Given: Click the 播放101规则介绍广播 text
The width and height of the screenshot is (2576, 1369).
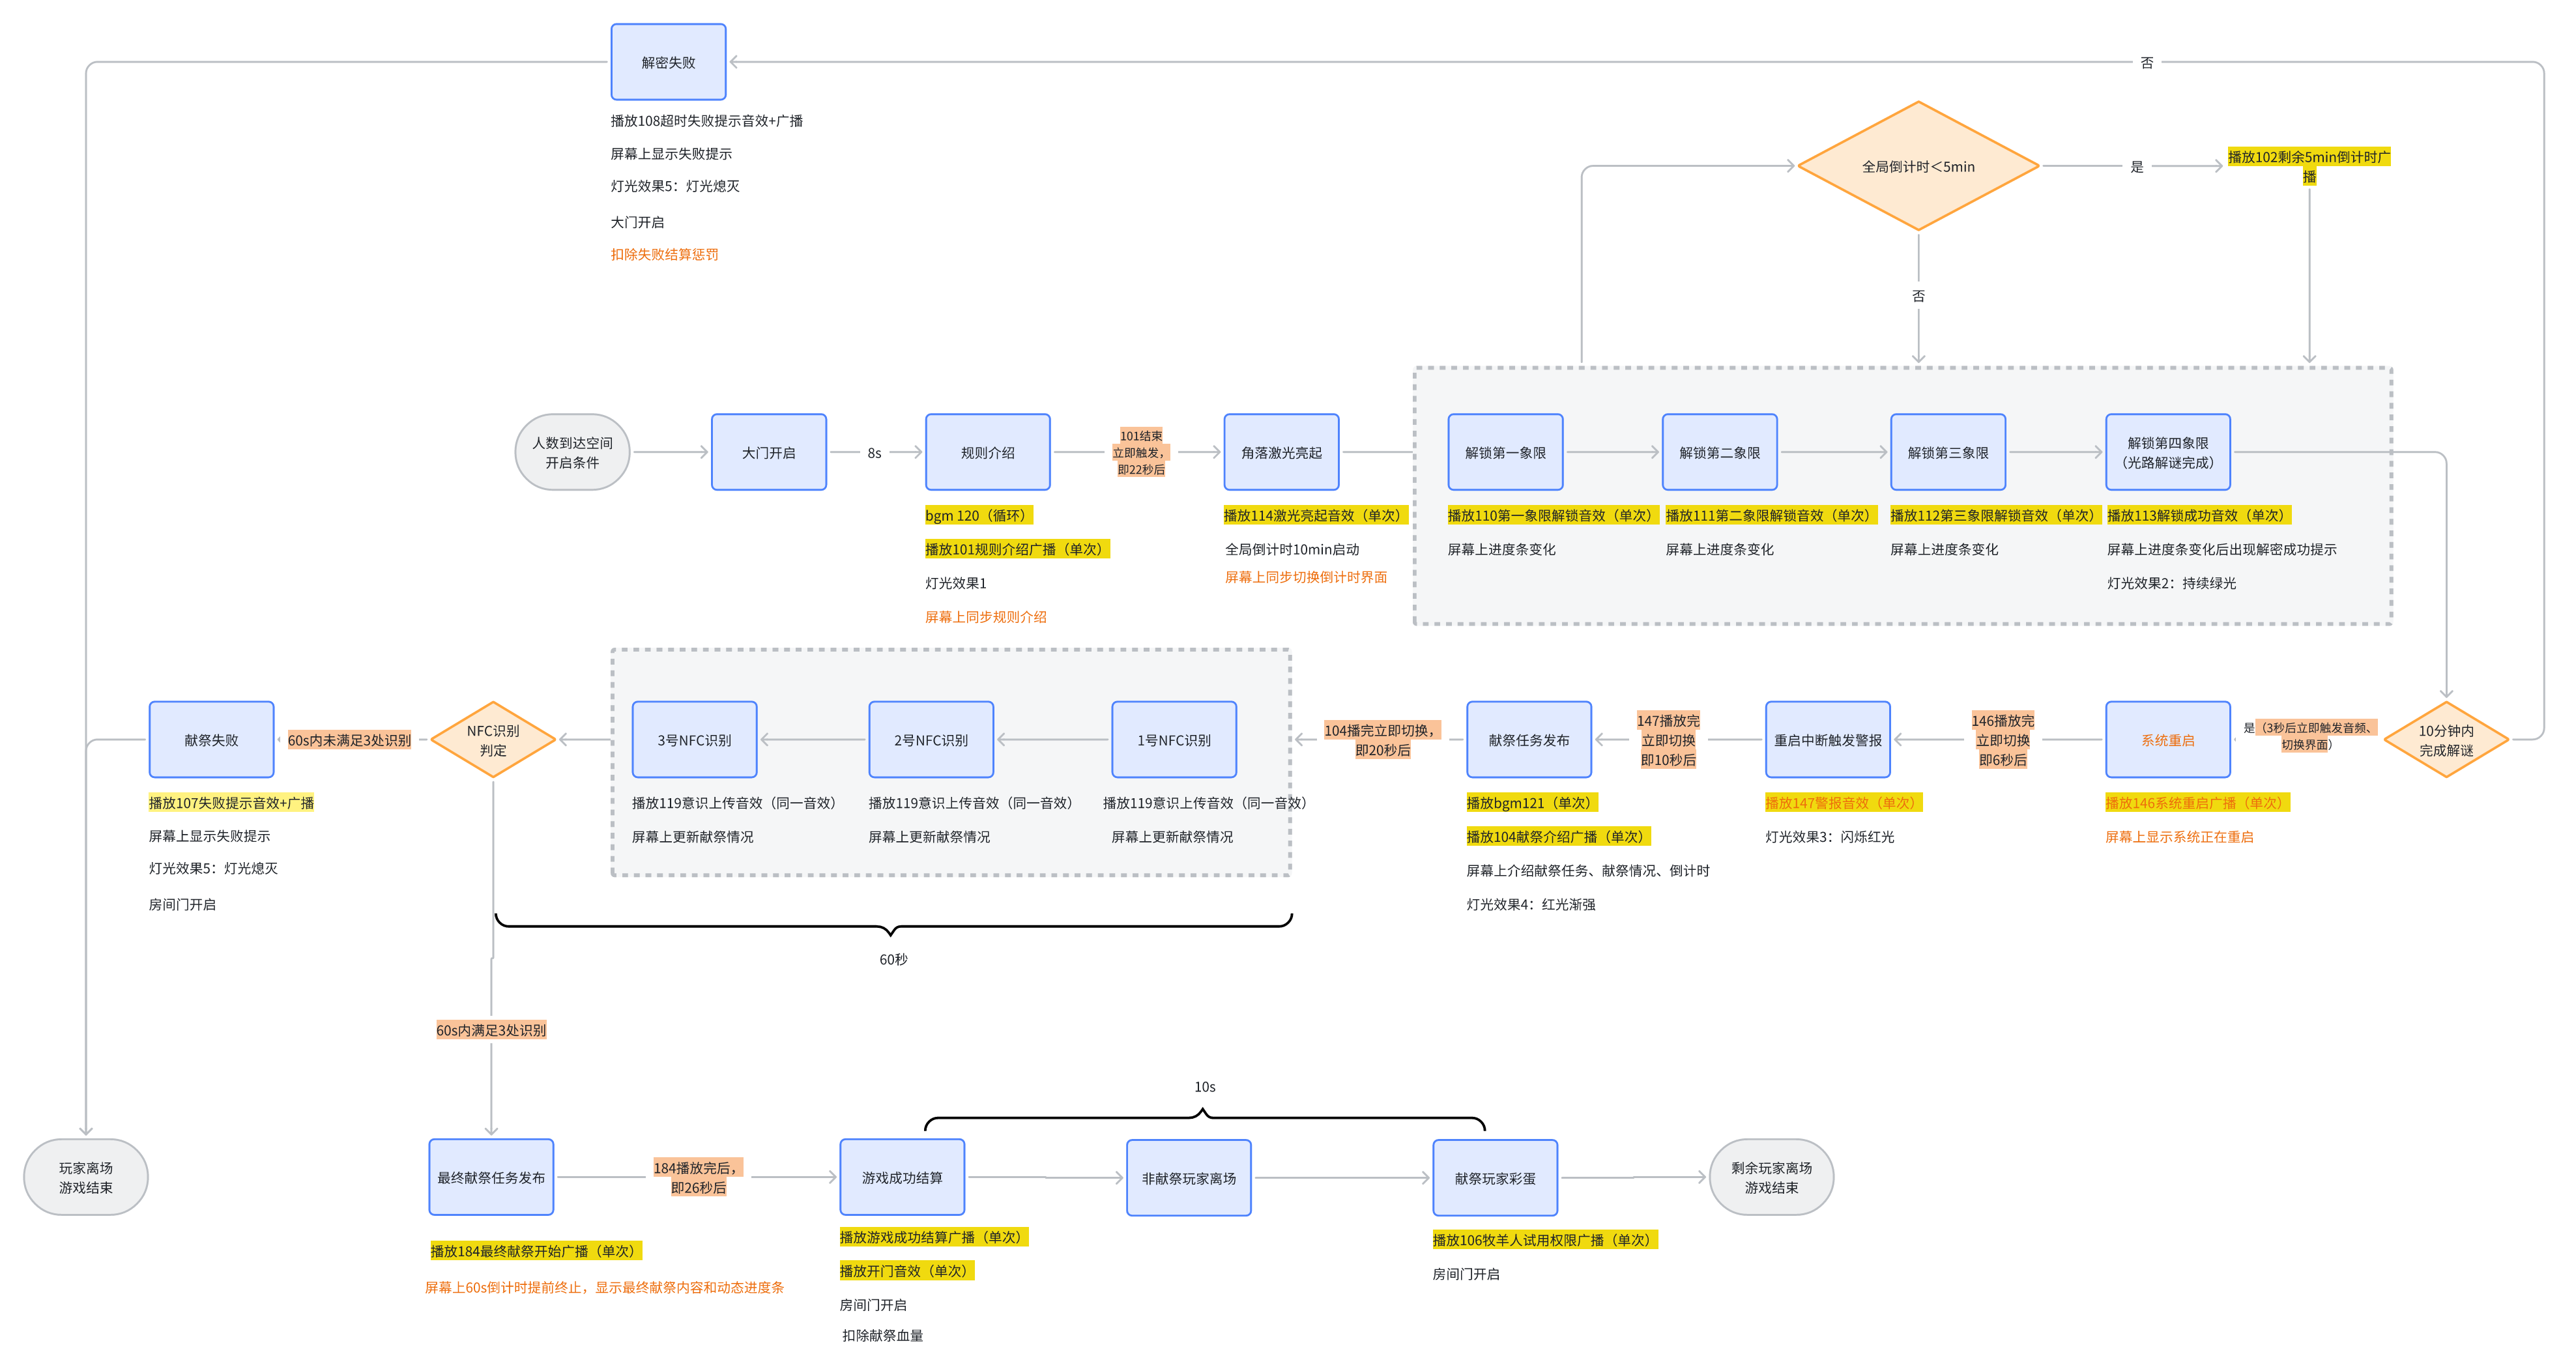Looking at the screenshot, I should (1017, 549).
